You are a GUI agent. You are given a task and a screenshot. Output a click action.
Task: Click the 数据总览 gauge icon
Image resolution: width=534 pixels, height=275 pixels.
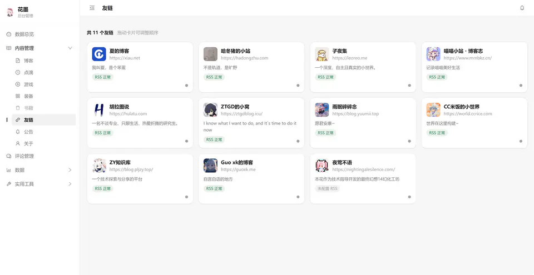[9, 34]
